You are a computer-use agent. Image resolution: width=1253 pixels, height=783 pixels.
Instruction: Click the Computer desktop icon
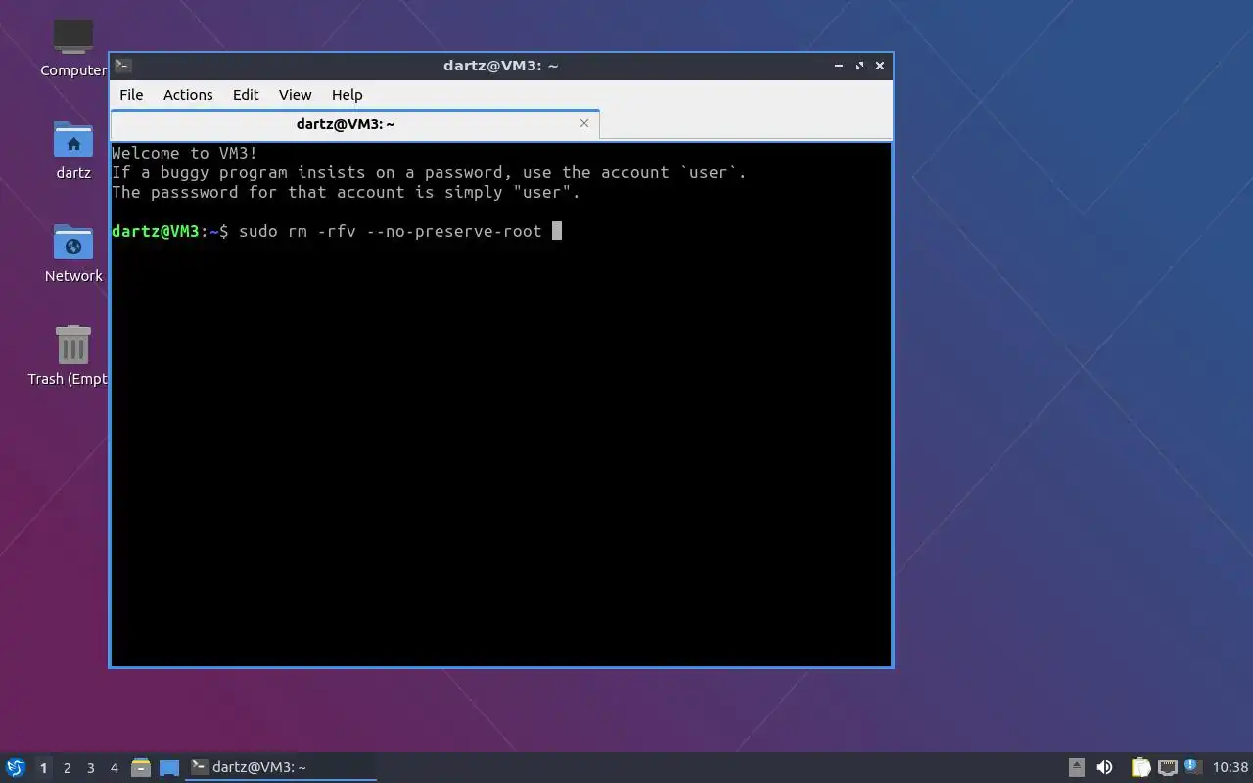click(x=73, y=48)
